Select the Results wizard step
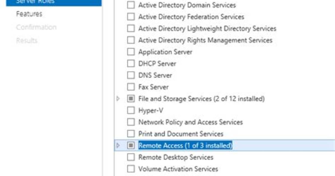The height and width of the screenshot is (176, 335). [x=27, y=40]
